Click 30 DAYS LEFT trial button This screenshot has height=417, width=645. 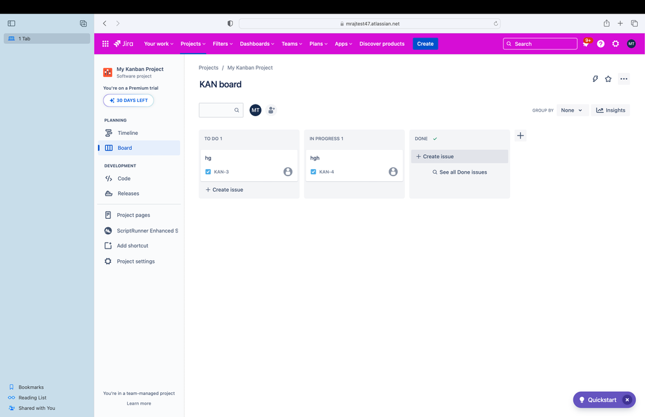pos(128,100)
